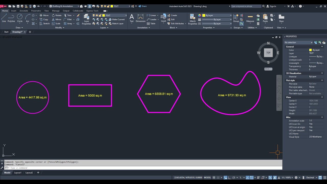The width and height of the screenshot is (327, 184).
Task: Click the keyword search field in title bar
Action: 246,6
